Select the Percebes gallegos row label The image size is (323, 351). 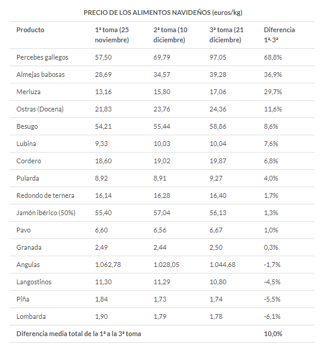[42, 57]
